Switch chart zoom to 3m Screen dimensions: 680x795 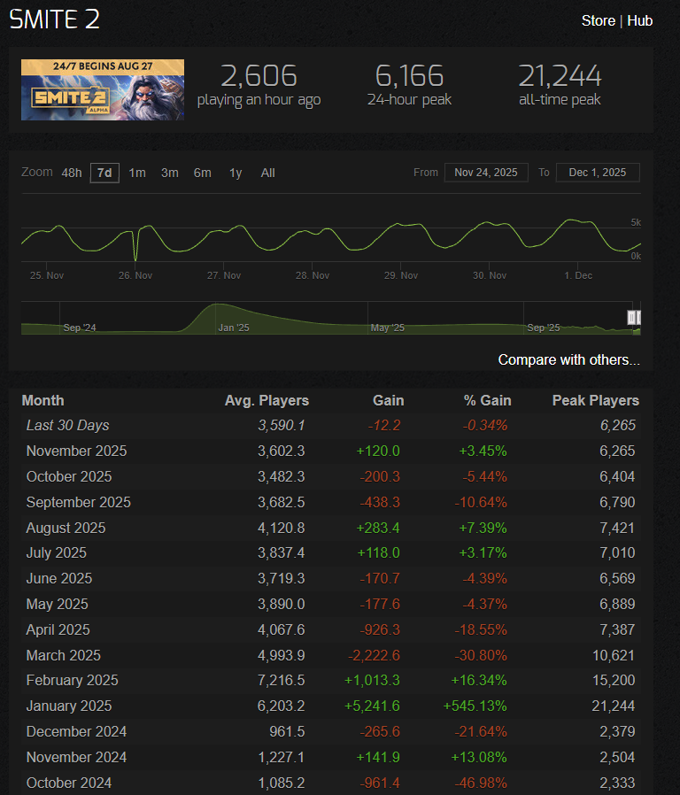click(x=169, y=173)
